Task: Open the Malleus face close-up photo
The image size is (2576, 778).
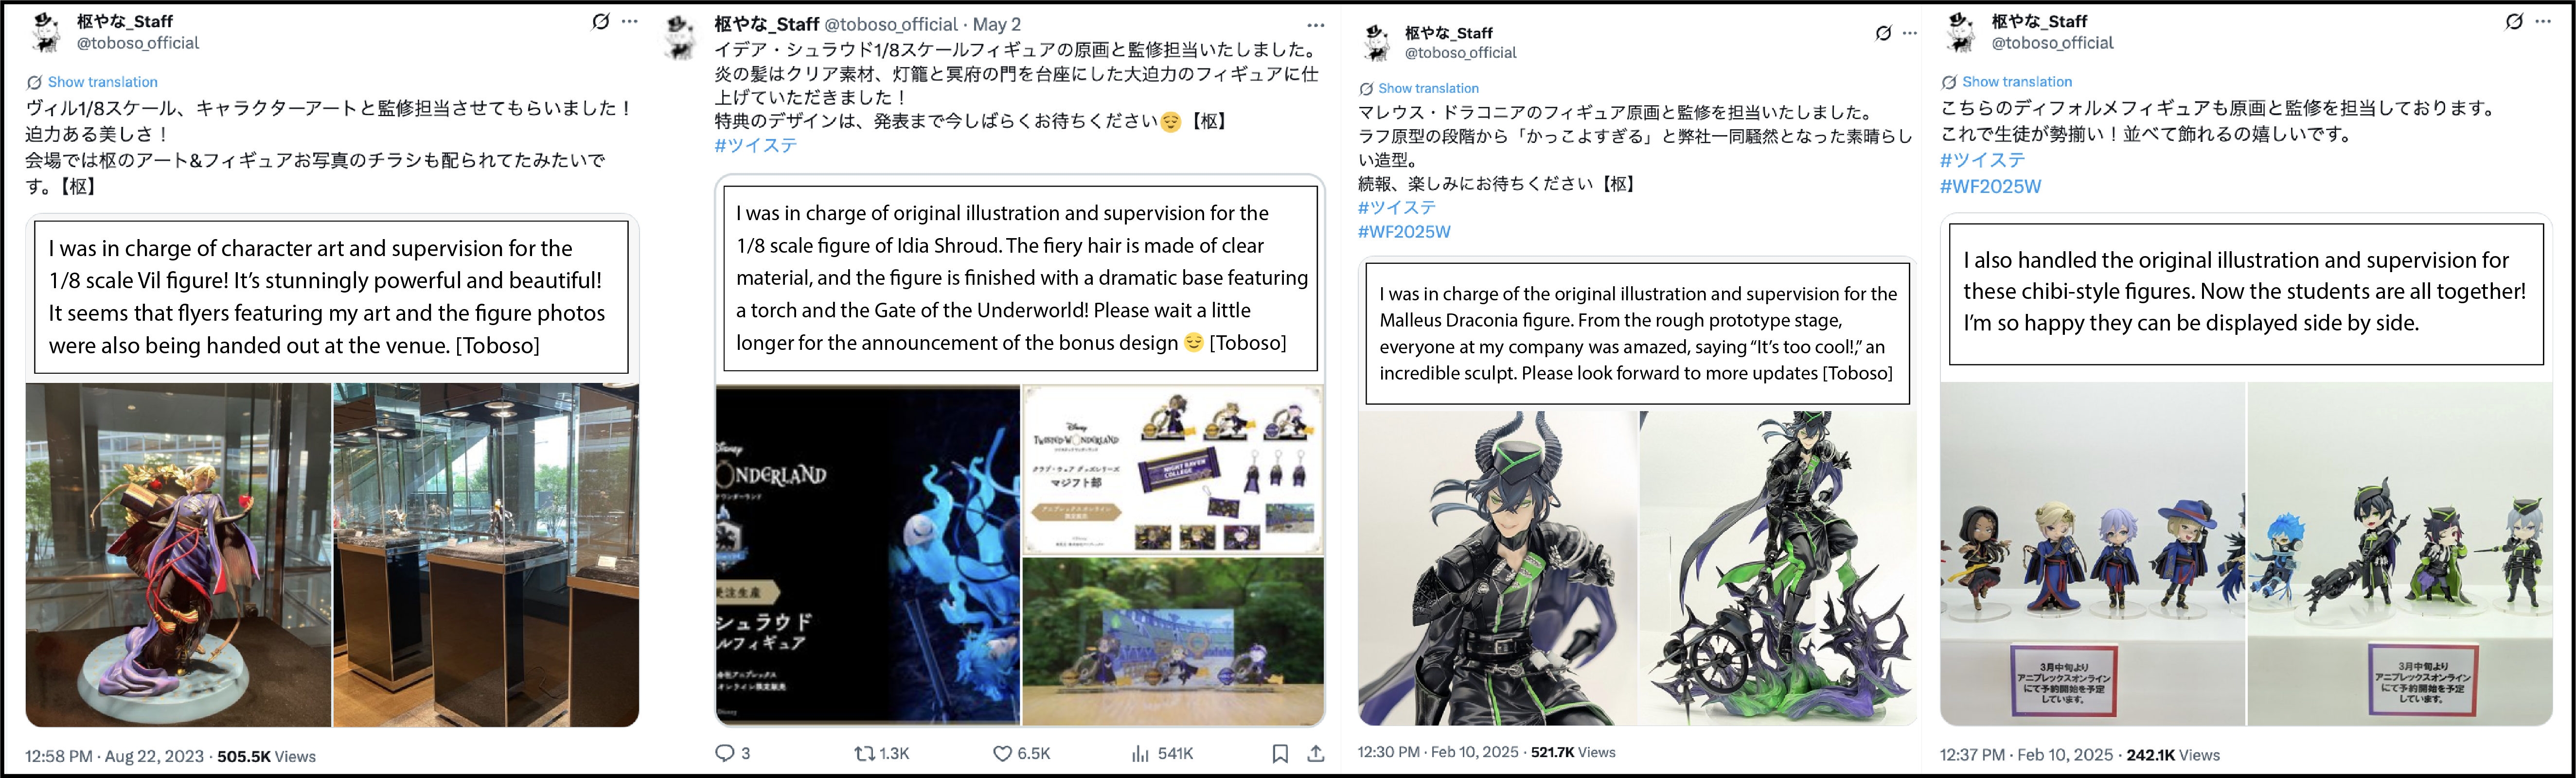Action: point(1497,567)
